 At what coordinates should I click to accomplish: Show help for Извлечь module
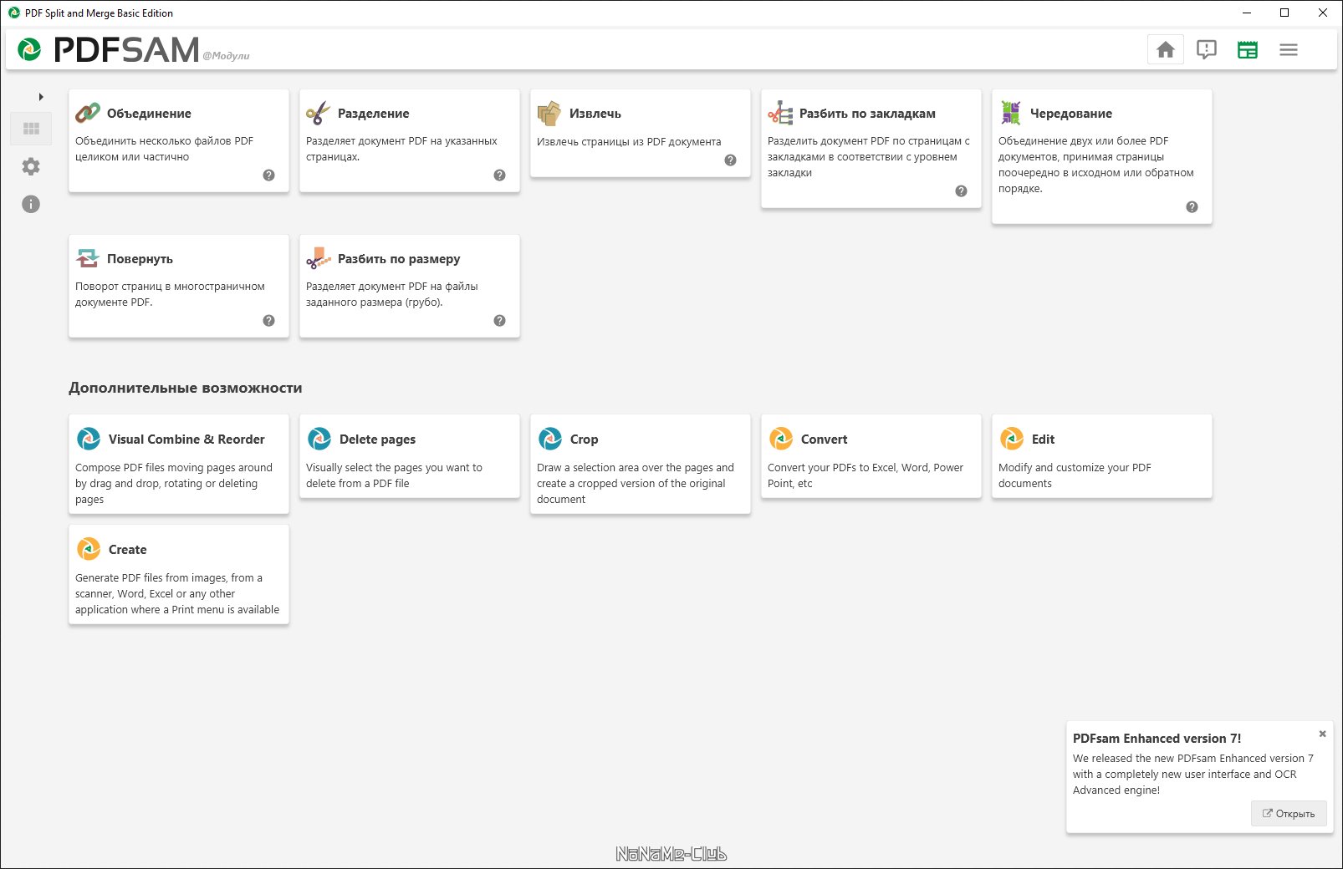(x=730, y=160)
